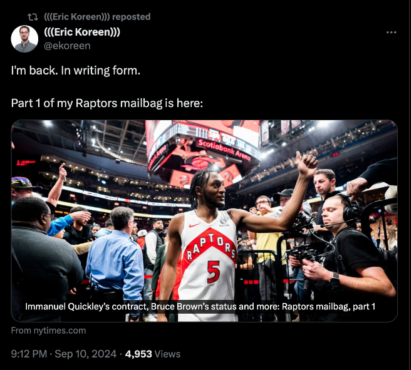Click the "I'm back. In writing form." text
411x370 pixels.
[x=76, y=70]
